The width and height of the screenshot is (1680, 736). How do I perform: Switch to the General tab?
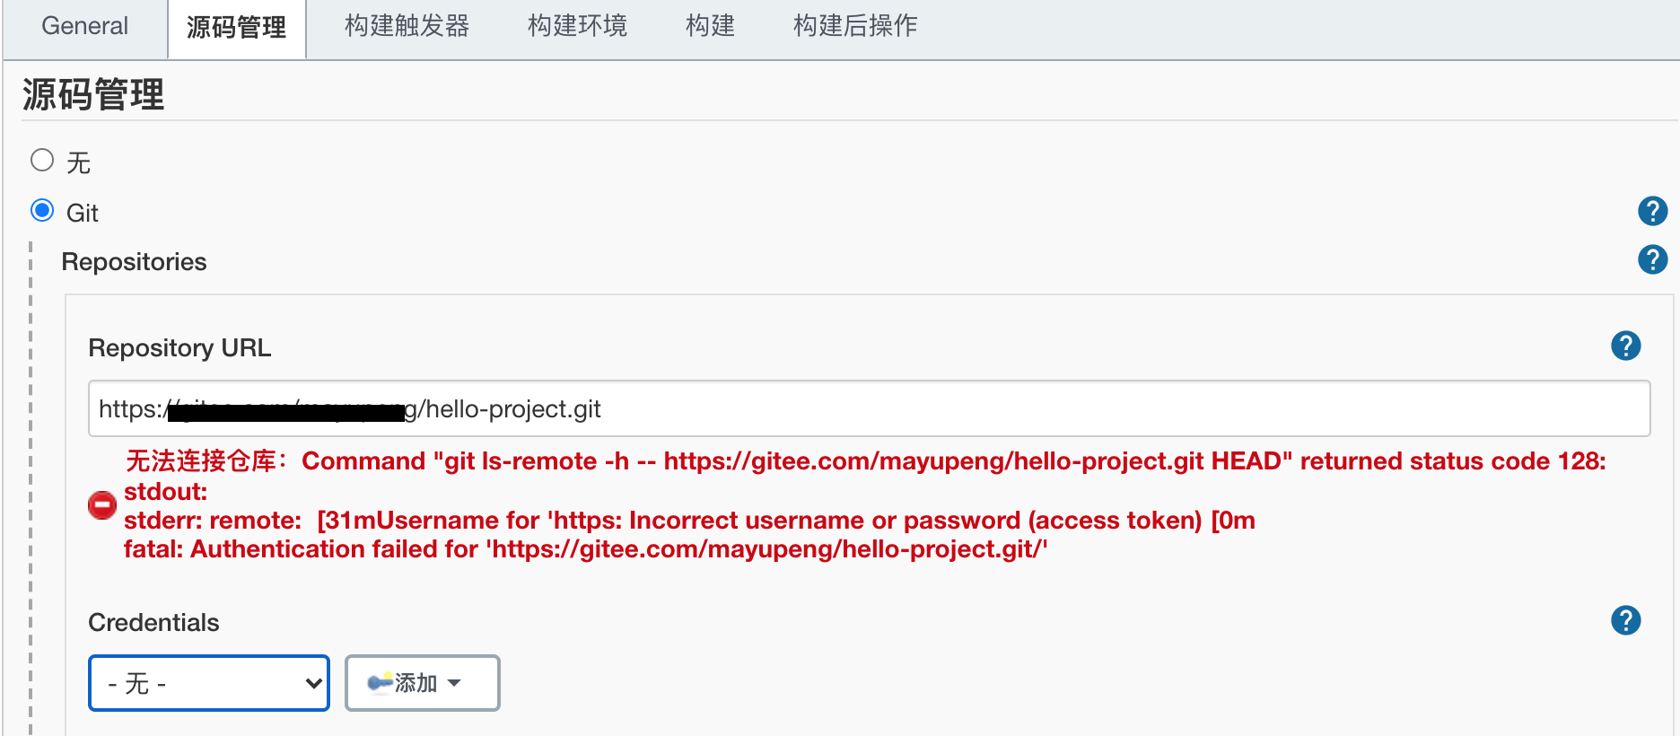pos(85,26)
